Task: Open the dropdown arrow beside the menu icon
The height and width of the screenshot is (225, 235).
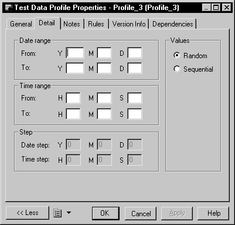Action: click(69, 213)
